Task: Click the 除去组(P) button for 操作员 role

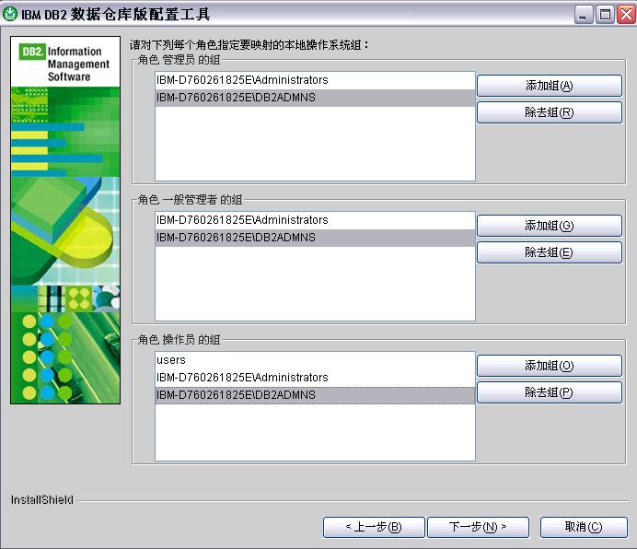Action: coord(550,392)
